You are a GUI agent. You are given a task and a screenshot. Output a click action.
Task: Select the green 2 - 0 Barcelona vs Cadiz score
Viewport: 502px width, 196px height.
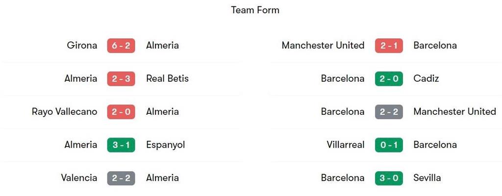point(389,79)
